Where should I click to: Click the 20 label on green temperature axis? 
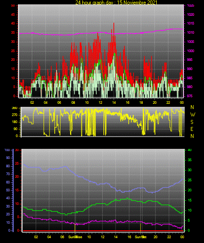tap(190, 190)
